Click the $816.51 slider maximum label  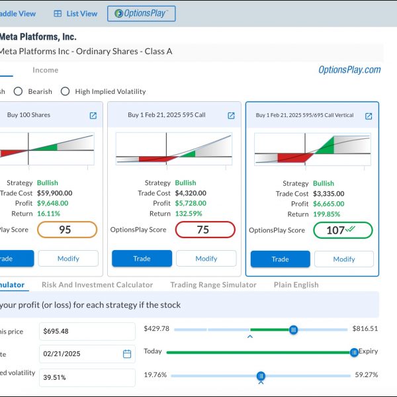[x=365, y=329]
